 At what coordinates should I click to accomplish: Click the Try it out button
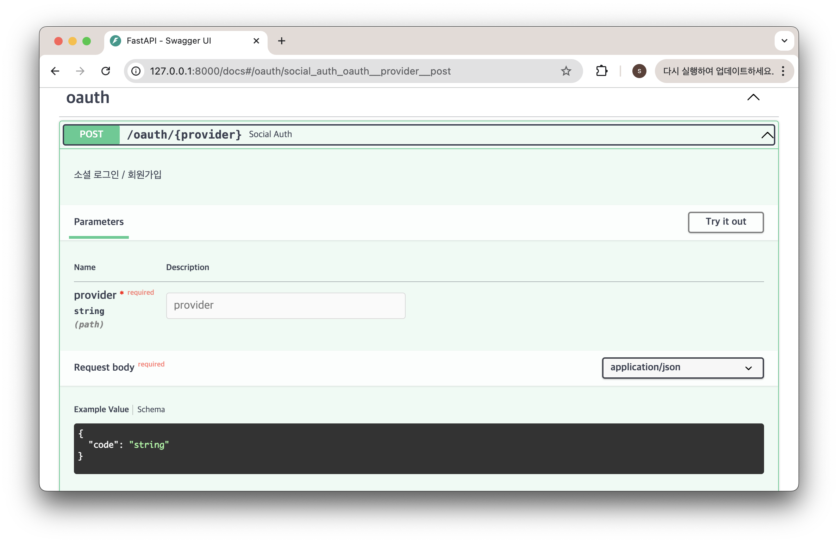pos(725,222)
